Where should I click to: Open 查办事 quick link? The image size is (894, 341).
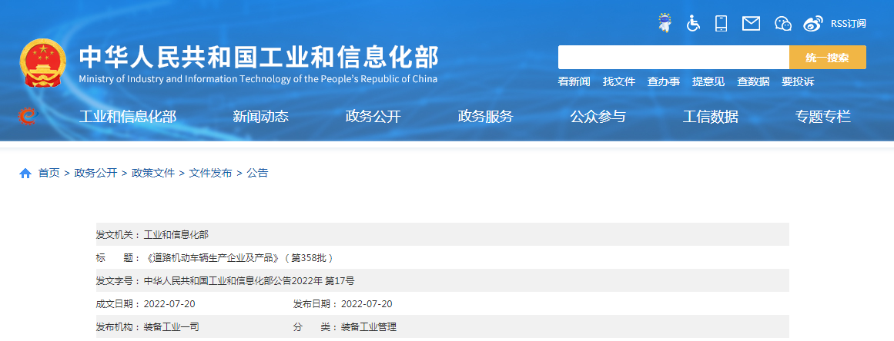(x=664, y=81)
